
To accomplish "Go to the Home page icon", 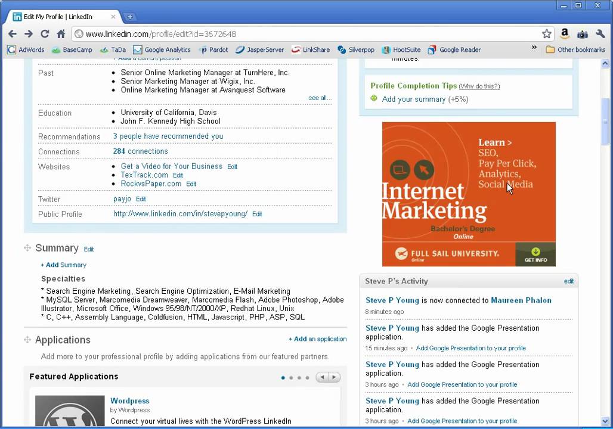I will 61,34.
